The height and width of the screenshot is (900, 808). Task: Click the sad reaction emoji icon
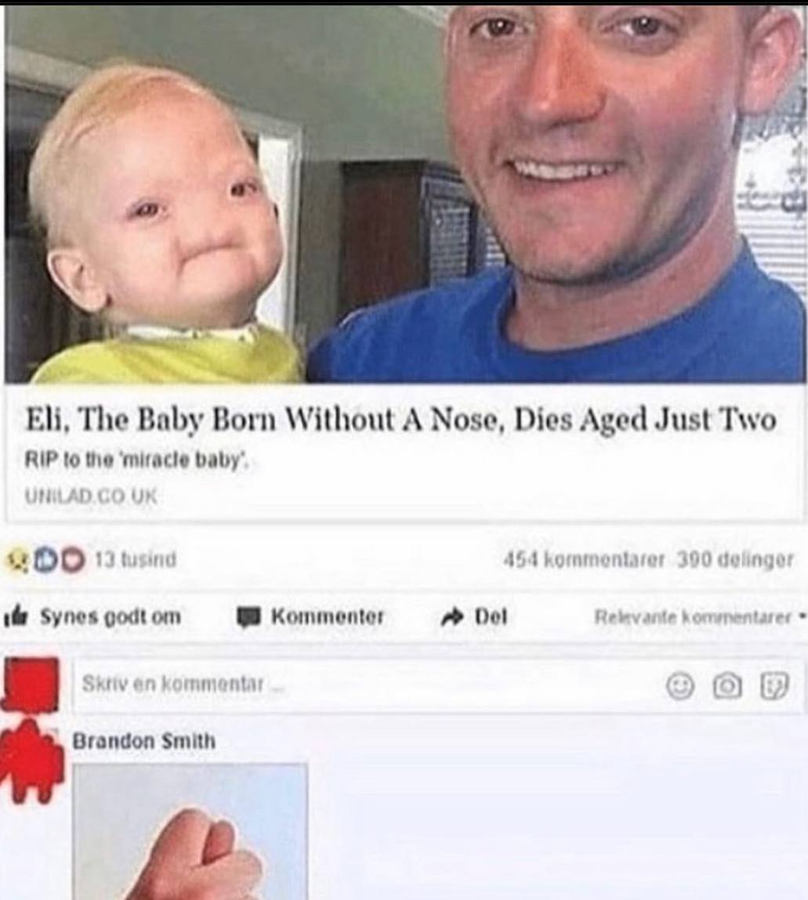click(x=16, y=560)
